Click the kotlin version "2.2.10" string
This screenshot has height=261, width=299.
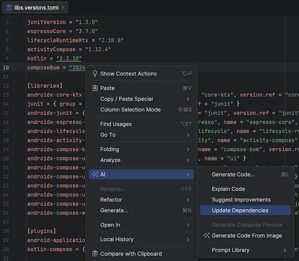[69, 58]
